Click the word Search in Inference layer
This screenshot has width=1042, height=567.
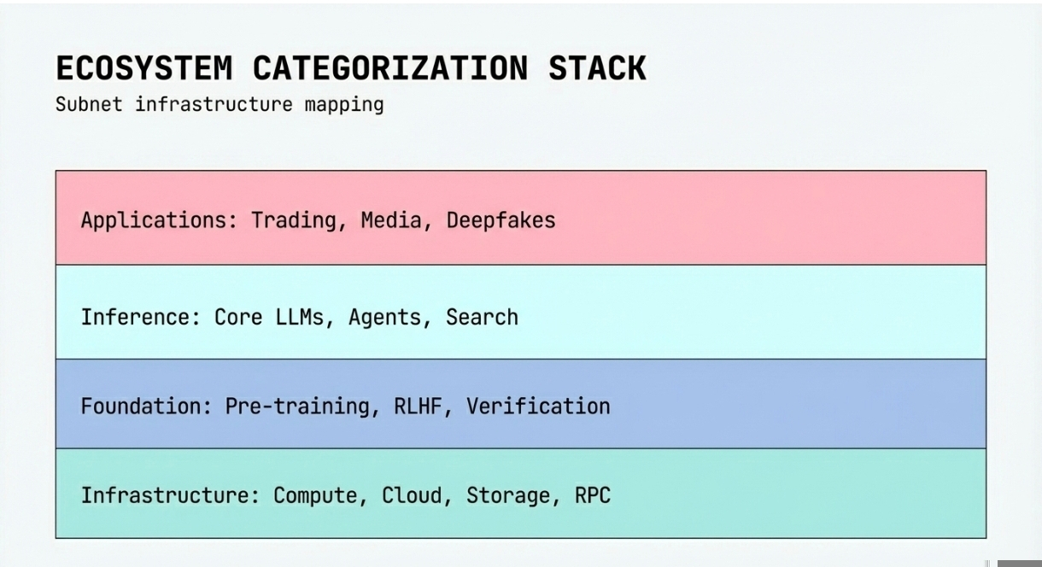coord(482,318)
